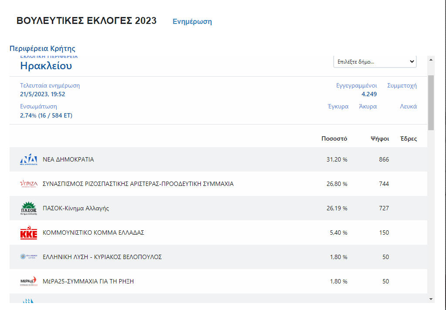Click the Ψήφοι column header
This screenshot has height=310, width=446.
tap(380, 139)
